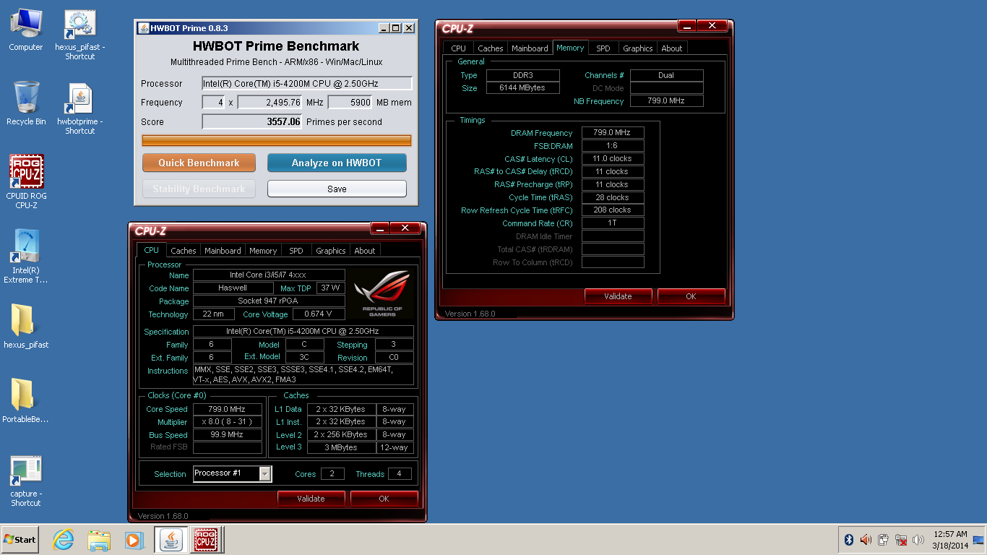Click Bluetooth tray icon
987x555 pixels.
tap(849, 540)
